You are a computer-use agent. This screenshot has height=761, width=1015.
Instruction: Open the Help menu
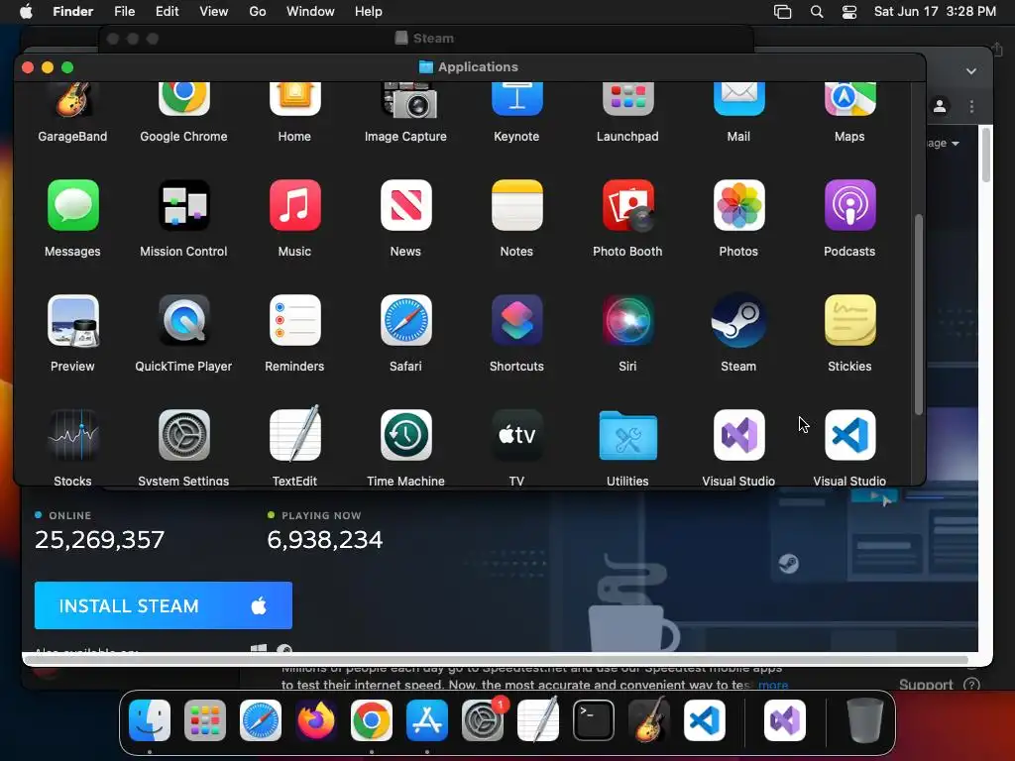pyautogui.click(x=369, y=11)
